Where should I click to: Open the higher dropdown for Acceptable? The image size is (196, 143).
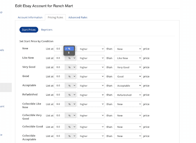click(x=91, y=85)
